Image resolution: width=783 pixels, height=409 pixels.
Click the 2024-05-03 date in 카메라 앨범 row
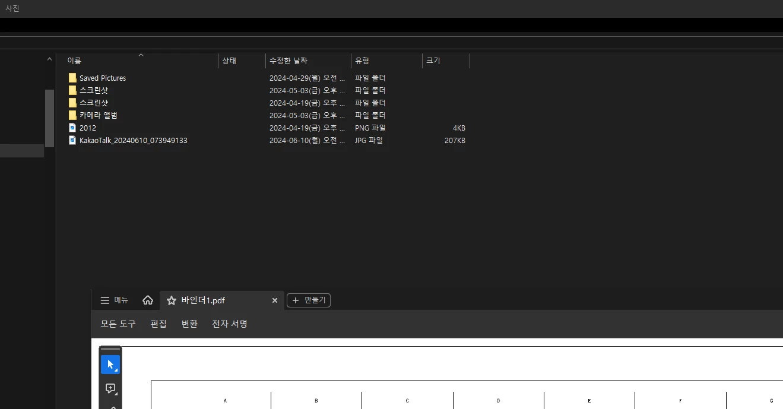(307, 115)
